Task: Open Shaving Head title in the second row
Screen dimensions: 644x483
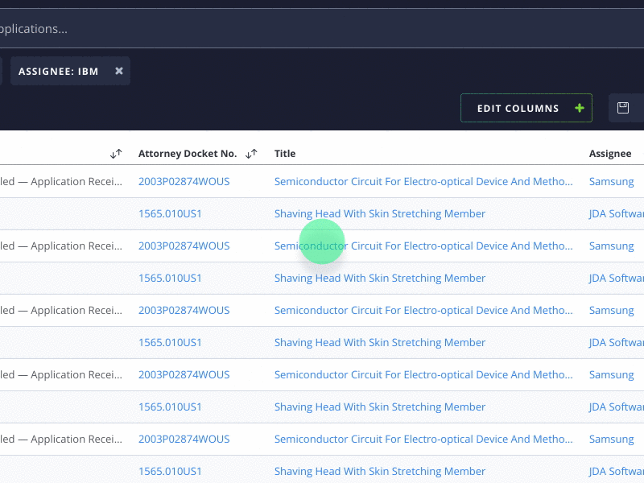Action: click(x=380, y=213)
